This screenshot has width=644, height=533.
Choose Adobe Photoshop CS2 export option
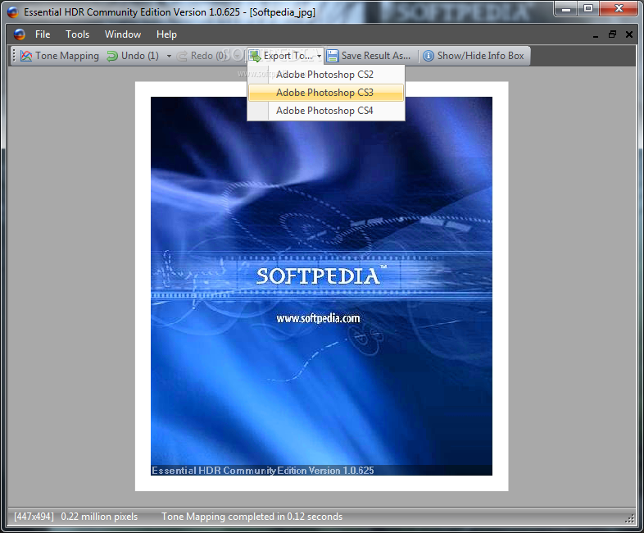pos(326,75)
